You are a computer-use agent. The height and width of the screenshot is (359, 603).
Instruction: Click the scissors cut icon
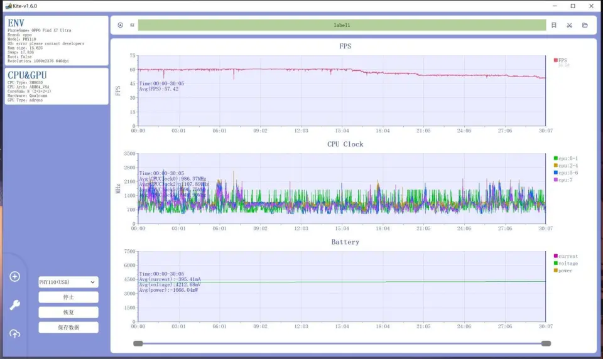569,26
